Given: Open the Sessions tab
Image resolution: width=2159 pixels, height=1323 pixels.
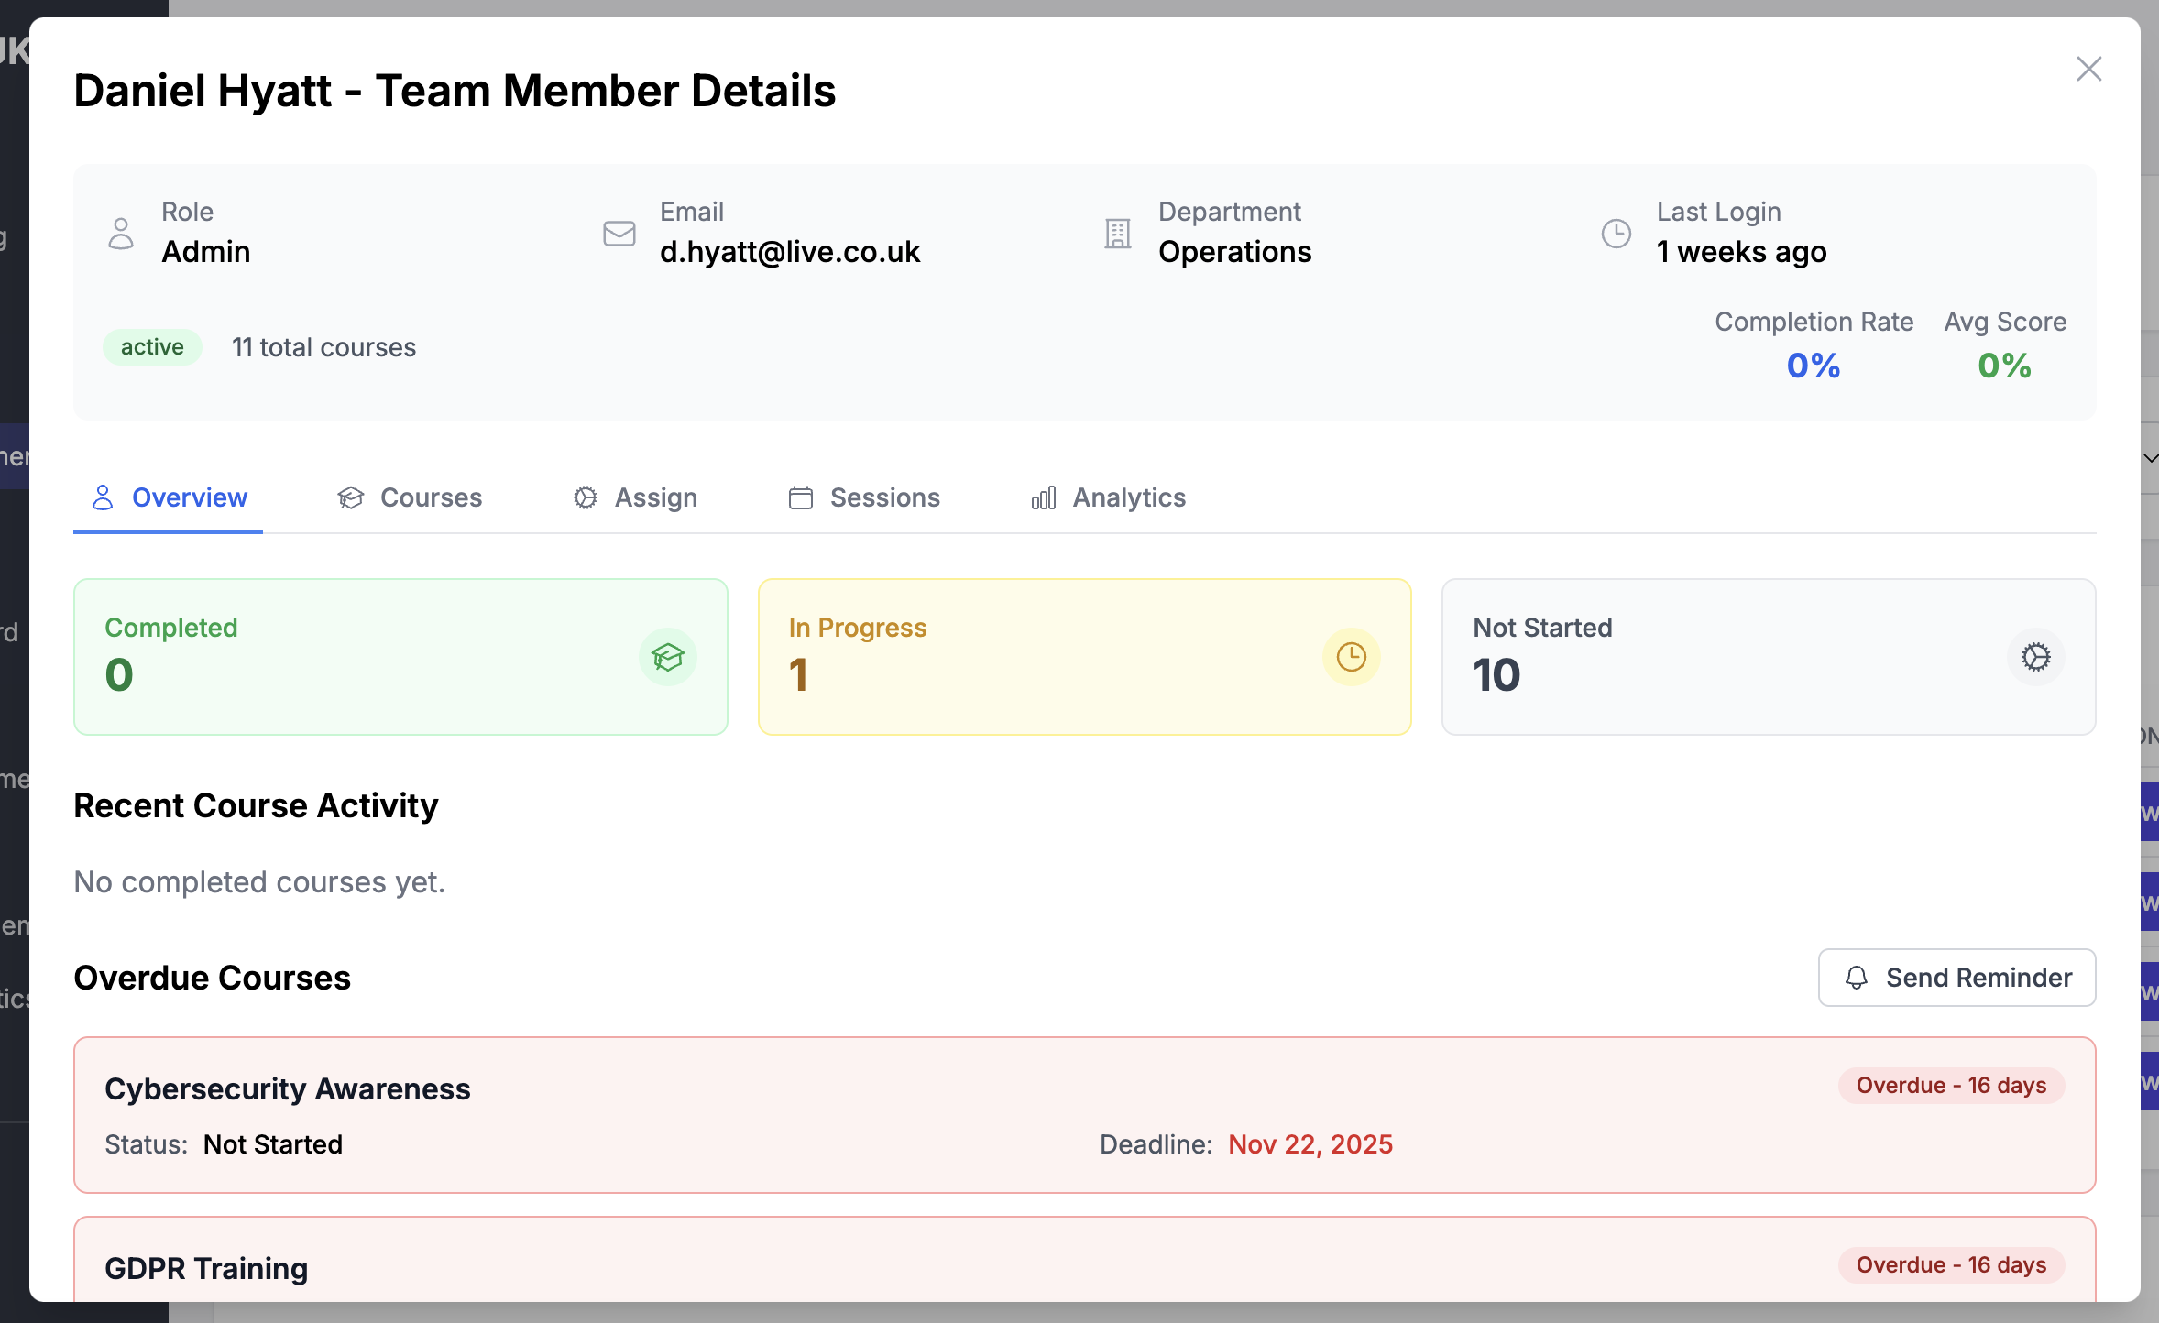Looking at the screenshot, I should pyautogui.click(x=883, y=497).
